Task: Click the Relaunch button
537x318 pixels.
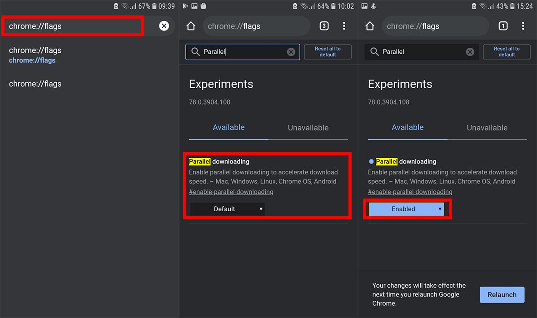Action: [502, 295]
